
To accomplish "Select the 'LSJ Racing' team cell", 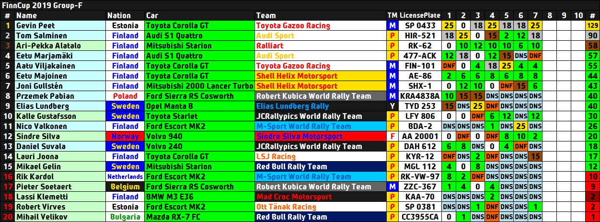I will [320, 156].
